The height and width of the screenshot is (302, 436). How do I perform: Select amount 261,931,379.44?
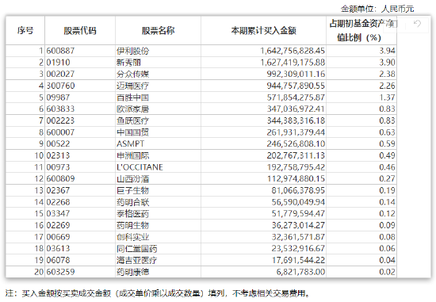pyautogui.click(x=296, y=132)
